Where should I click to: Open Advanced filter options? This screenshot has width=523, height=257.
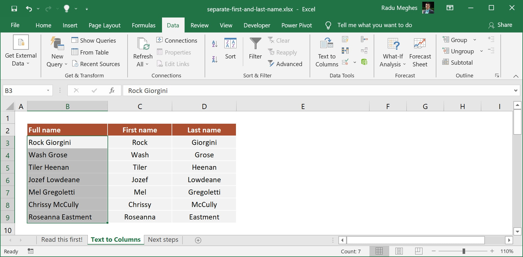286,64
